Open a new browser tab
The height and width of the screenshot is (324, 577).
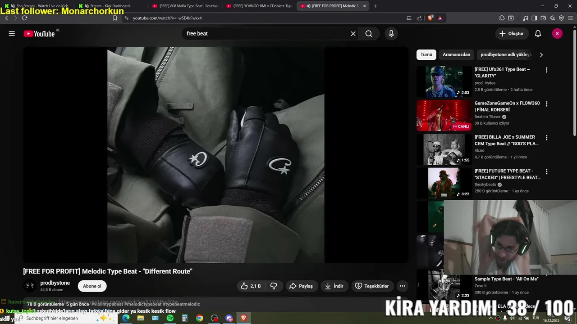pos(376,6)
